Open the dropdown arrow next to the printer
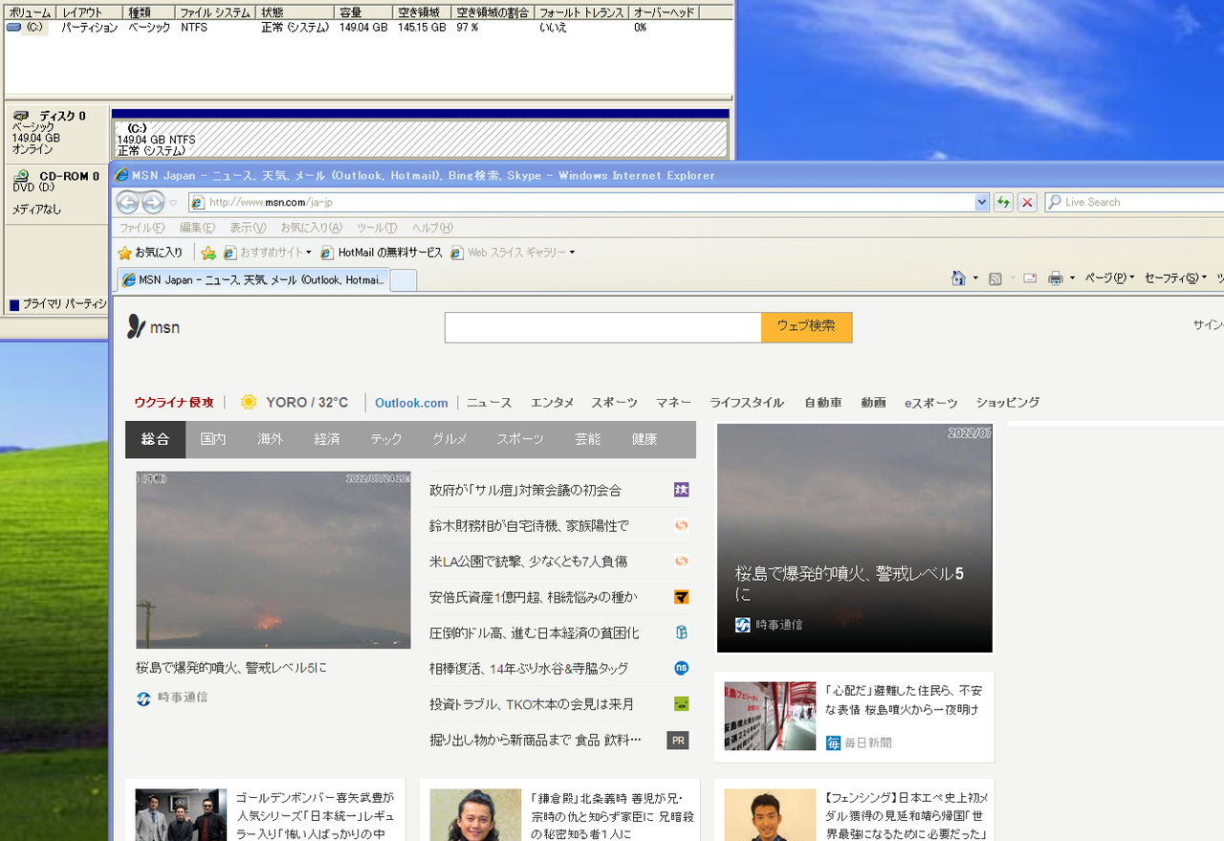 (1072, 278)
